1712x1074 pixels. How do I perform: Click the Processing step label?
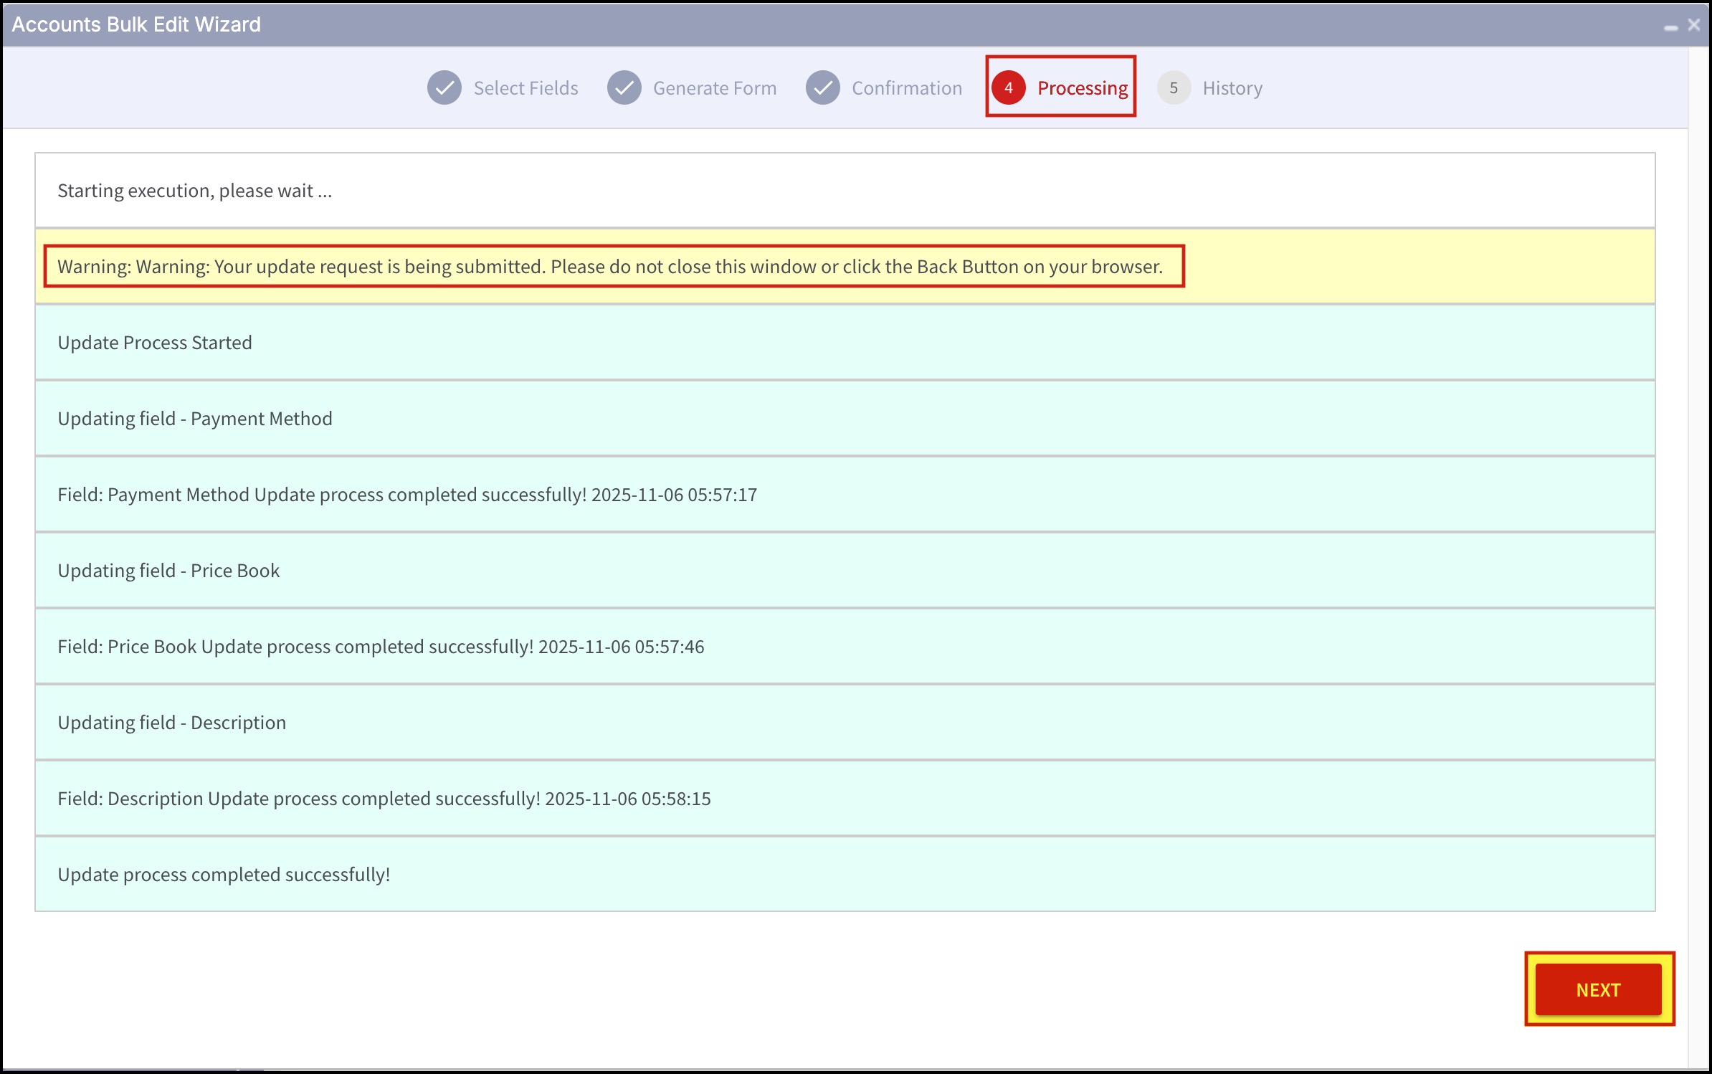coord(1082,88)
